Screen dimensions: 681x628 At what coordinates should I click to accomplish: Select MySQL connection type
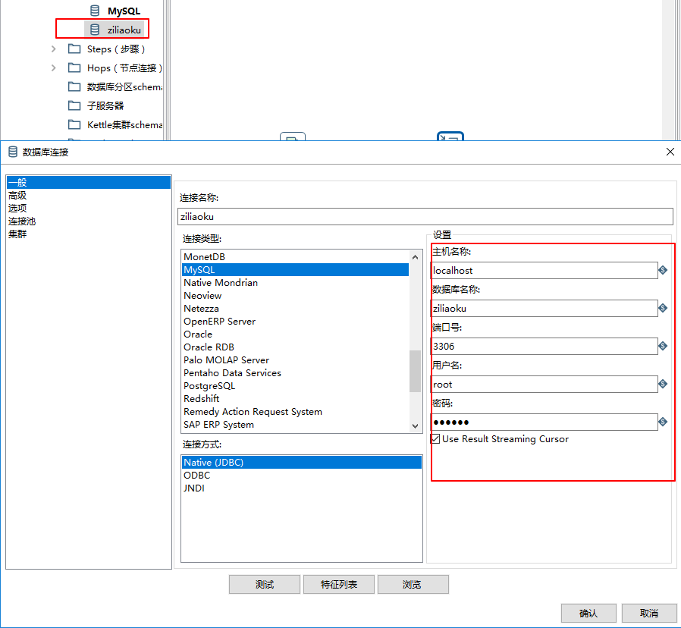point(295,270)
